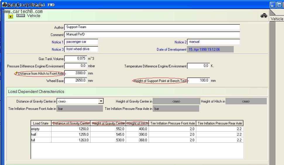Click the Distance from Hitch to Front Axle field
This screenshot has height=165, width=284.
click(x=76, y=73)
